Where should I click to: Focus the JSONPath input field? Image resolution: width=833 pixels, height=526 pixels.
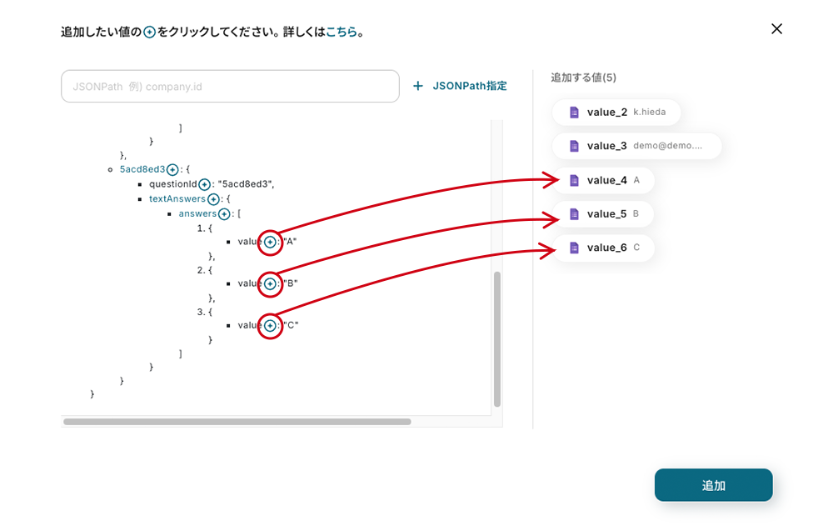[230, 86]
